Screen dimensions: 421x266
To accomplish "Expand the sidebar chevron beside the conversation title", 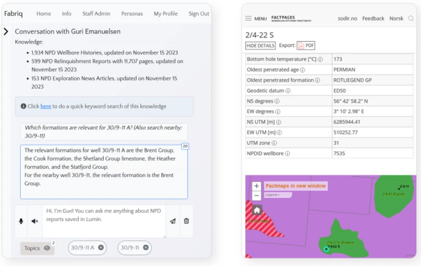I will [6, 31].
